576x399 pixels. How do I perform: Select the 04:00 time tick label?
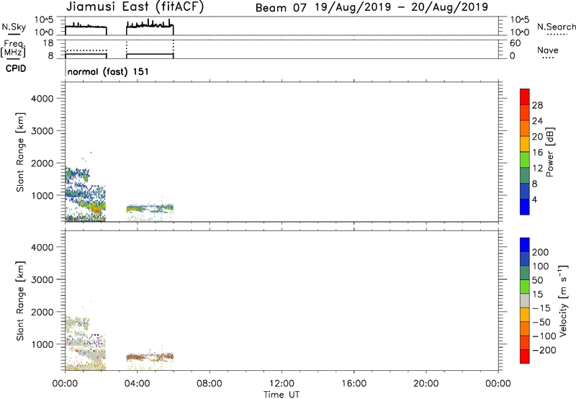point(137,384)
